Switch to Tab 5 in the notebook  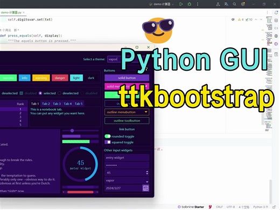[x=79, y=104]
